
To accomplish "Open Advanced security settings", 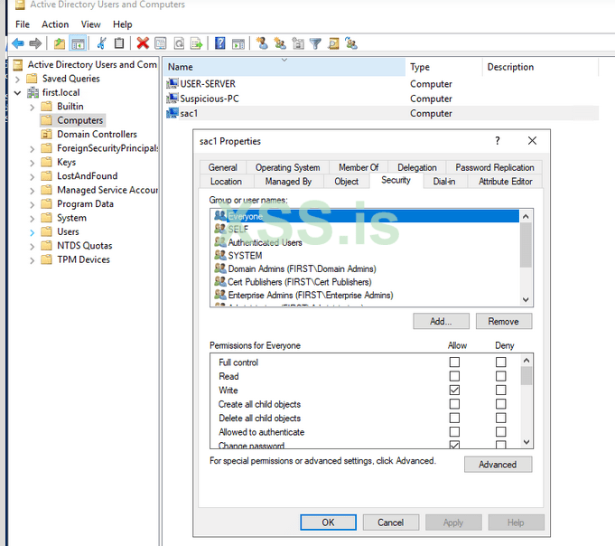I will [x=498, y=465].
